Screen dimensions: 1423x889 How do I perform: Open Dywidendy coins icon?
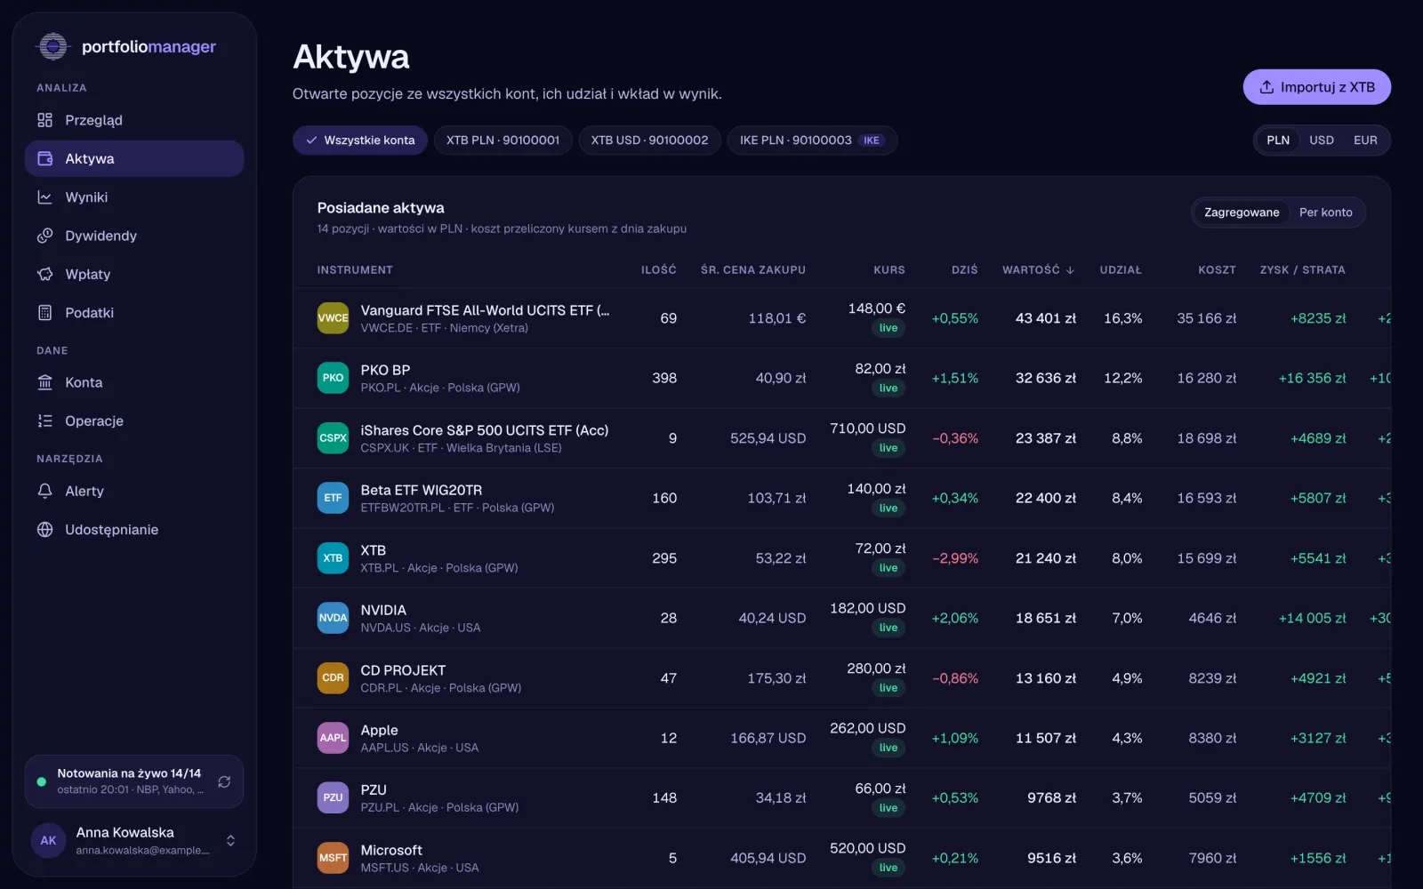tap(45, 236)
